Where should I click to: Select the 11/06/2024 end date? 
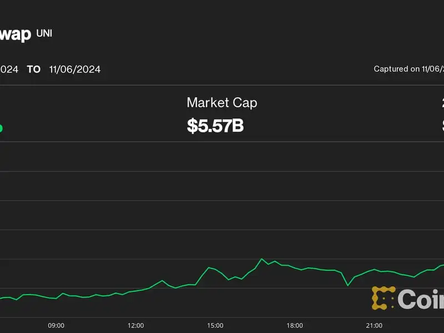[74, 69]
